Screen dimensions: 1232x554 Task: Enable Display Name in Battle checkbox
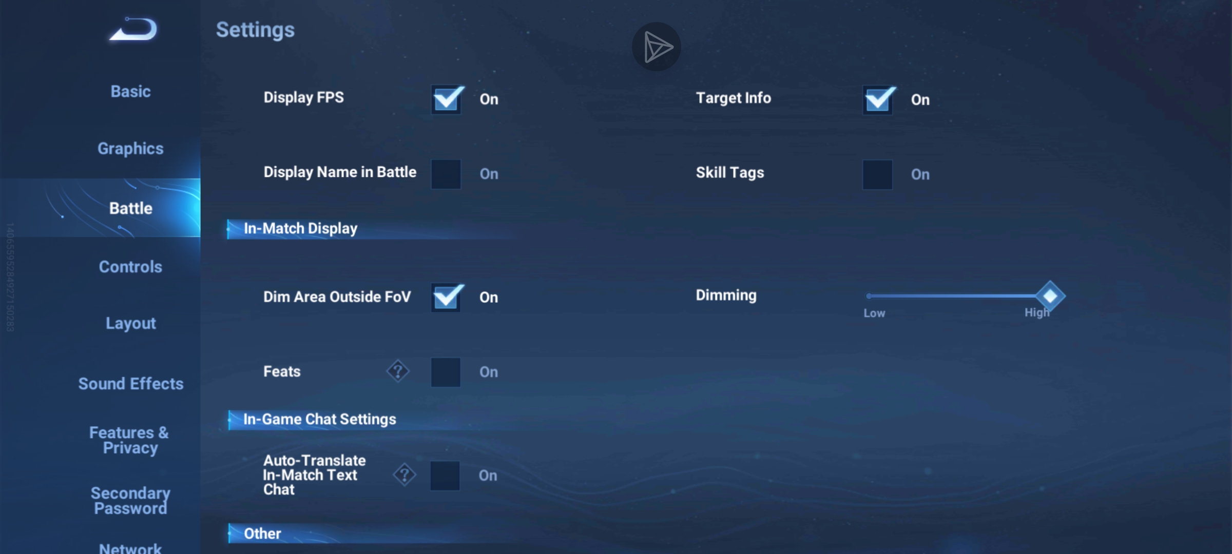446,174
